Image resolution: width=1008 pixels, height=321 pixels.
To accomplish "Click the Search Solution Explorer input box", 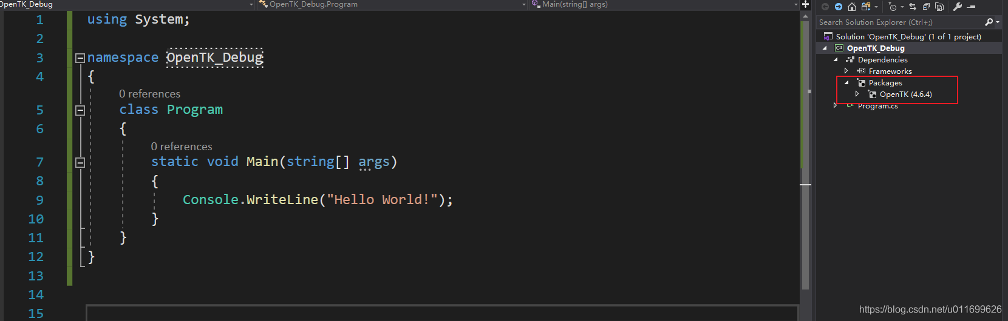I will click(x=899, y=22).
